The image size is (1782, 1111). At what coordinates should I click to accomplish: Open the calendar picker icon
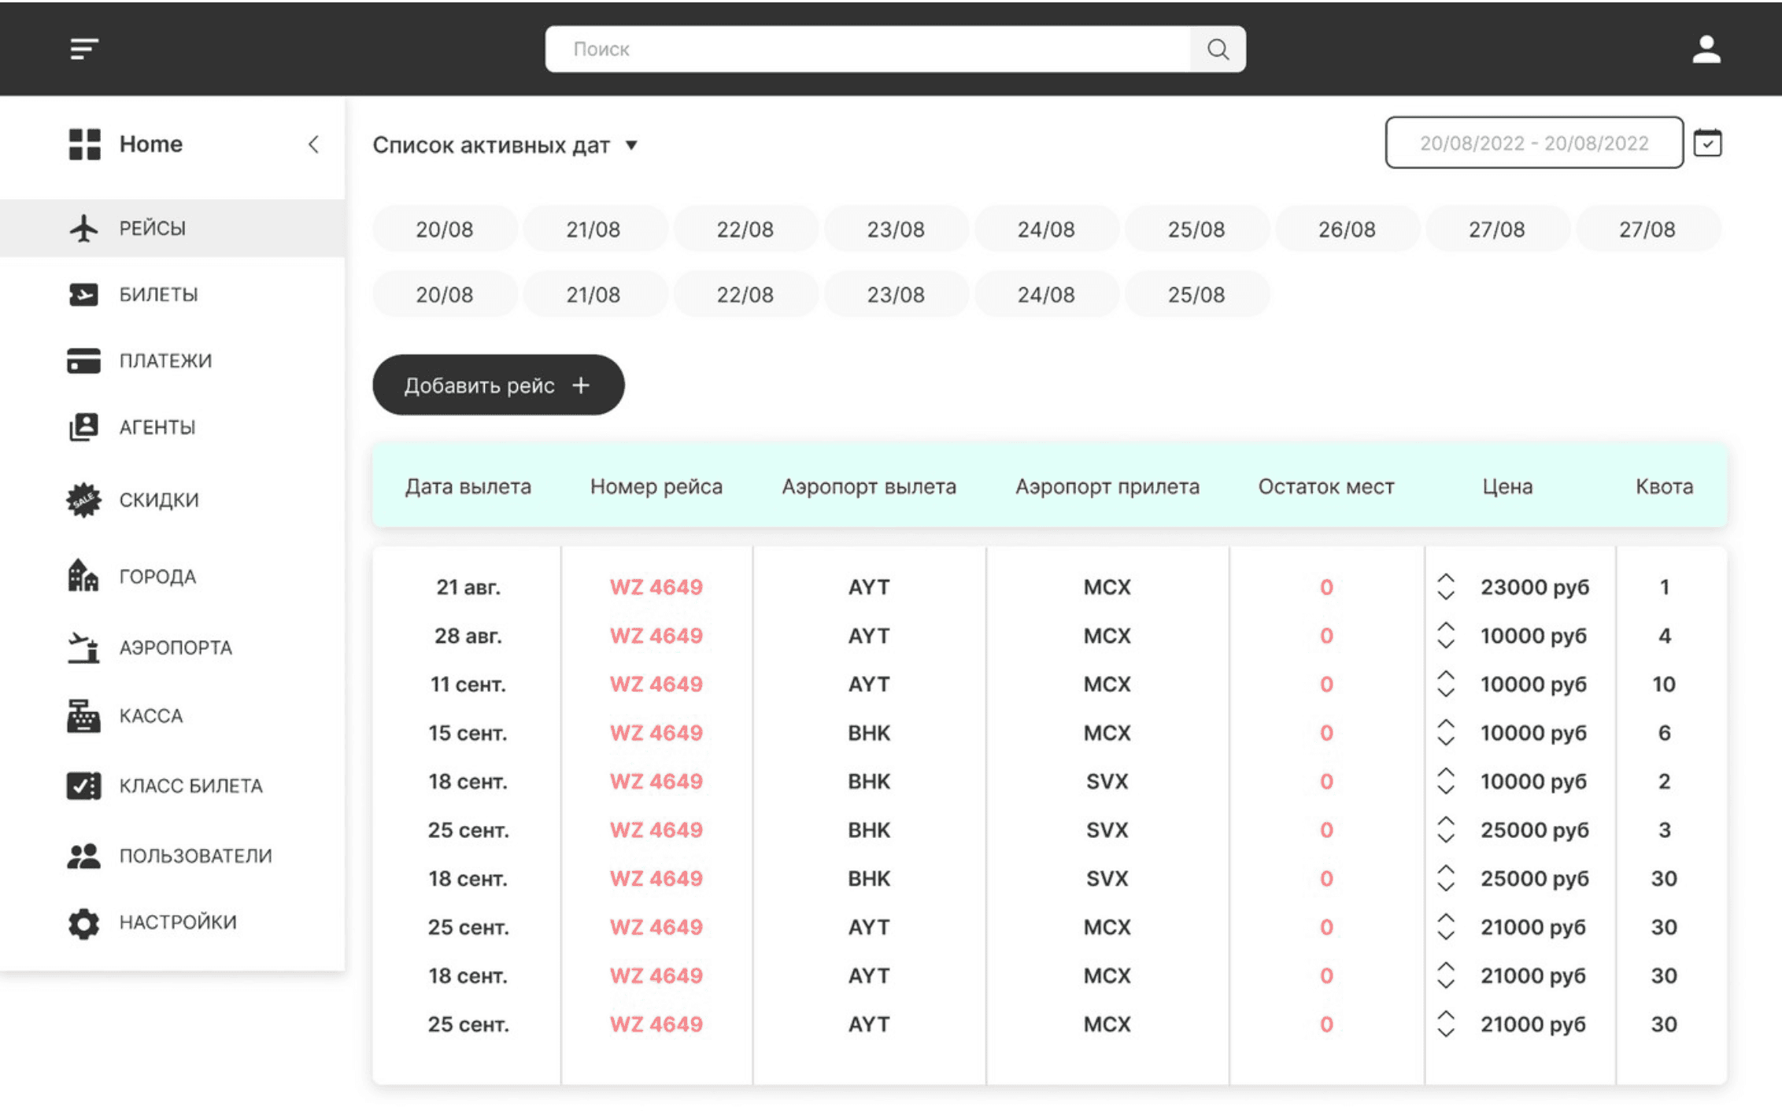pos(1707,143)
